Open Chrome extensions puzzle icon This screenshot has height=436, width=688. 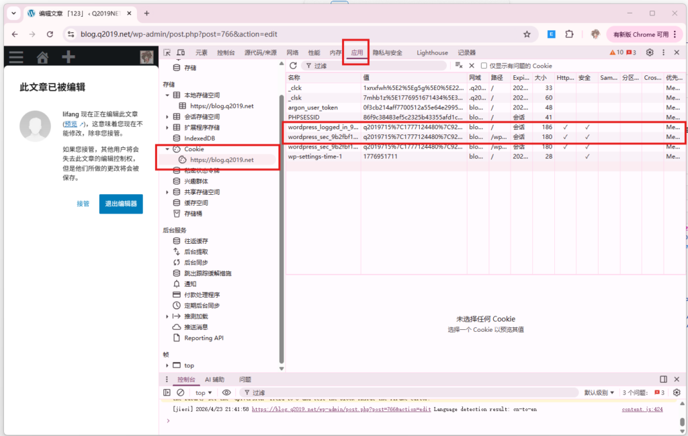click(570, 34)
